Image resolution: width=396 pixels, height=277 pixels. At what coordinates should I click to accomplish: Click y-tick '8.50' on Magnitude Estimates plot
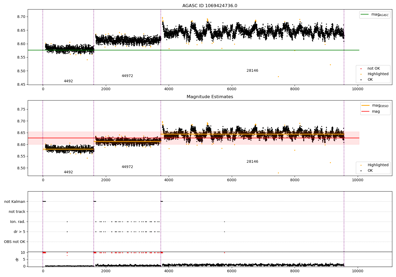21,168
